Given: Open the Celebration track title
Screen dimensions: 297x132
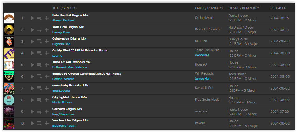Looking at the screenshot, I should pos(61,39).
